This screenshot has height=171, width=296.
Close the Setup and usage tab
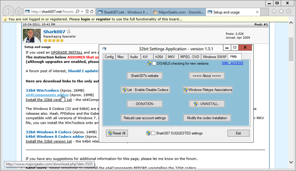pos(257,12)
